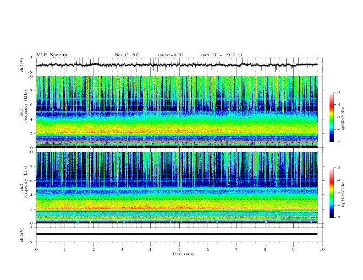Click the ch.1 voltage waveform trace

coord(176,65)
